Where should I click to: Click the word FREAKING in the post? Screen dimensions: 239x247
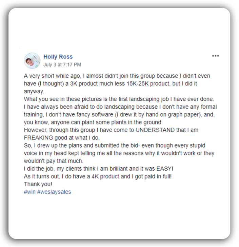point(39,138)
